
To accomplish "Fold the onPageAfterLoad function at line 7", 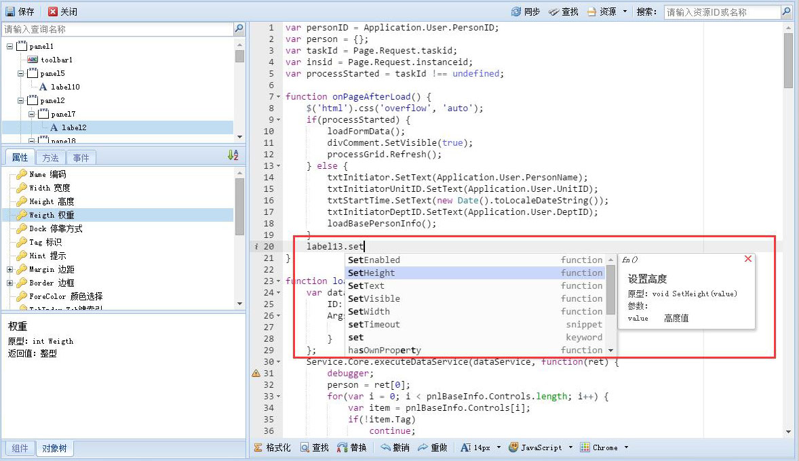I will point(278,97).
